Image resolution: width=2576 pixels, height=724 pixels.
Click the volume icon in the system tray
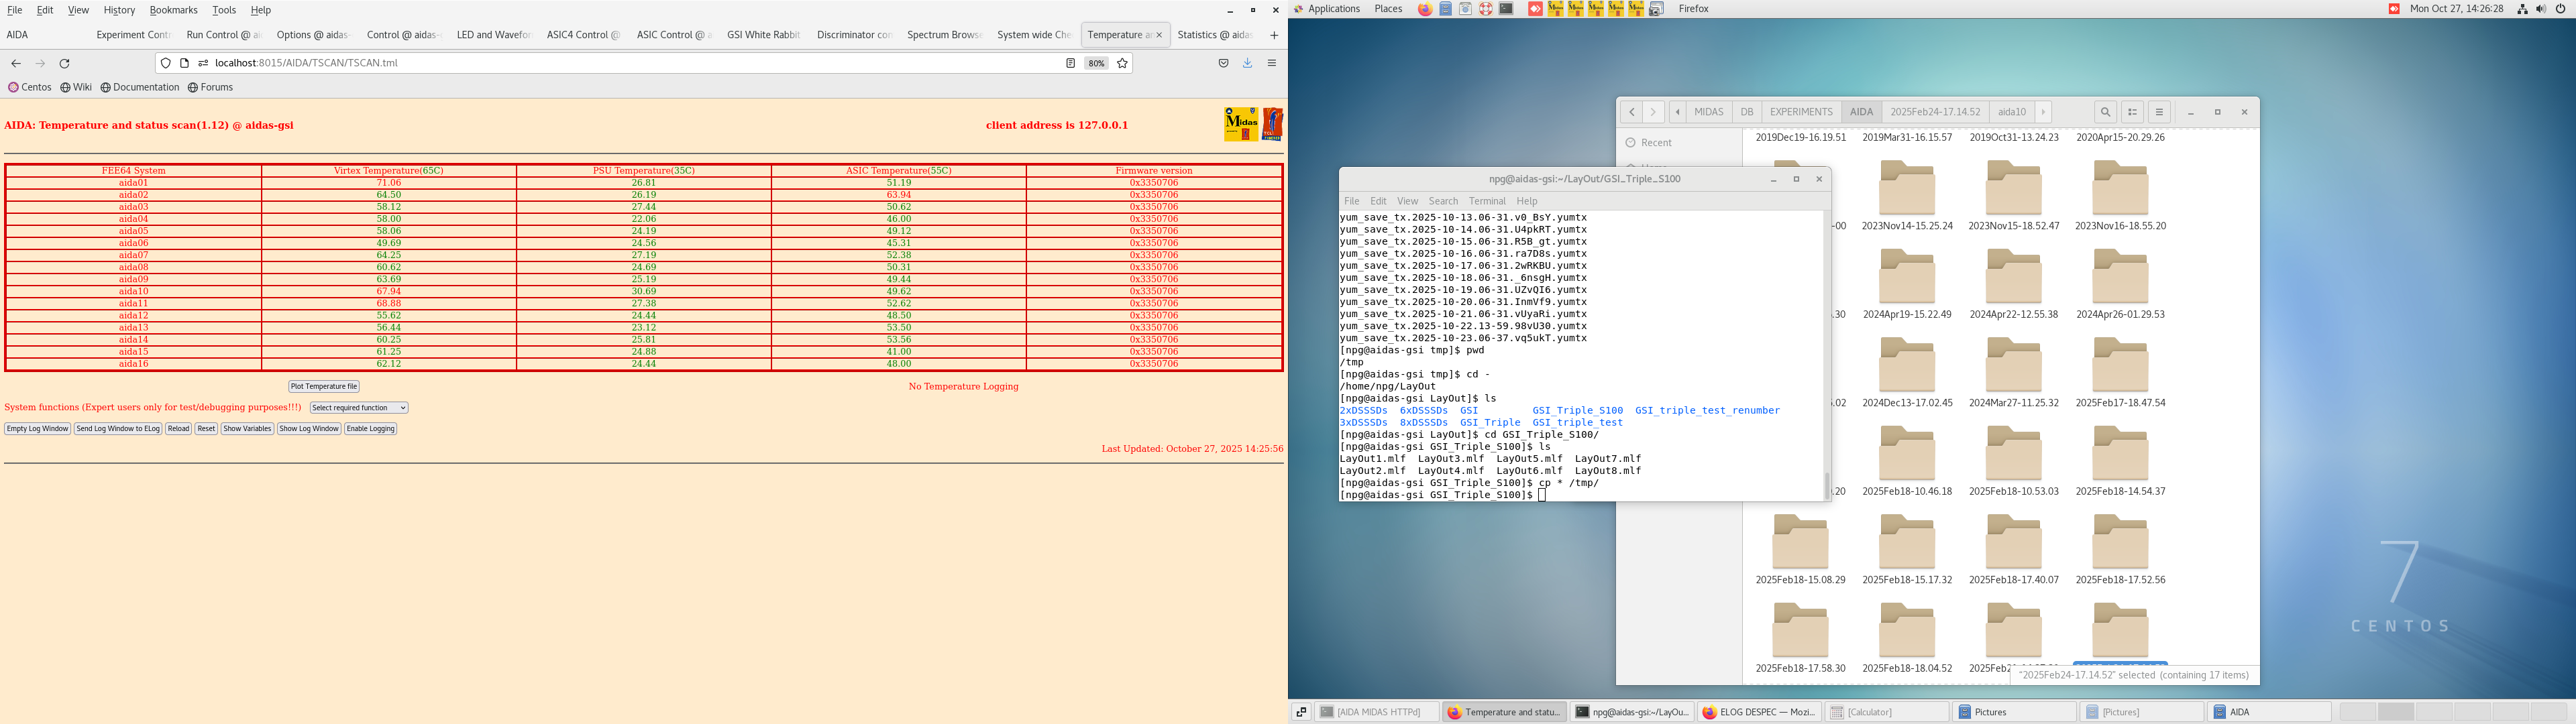coord(2540,9)
